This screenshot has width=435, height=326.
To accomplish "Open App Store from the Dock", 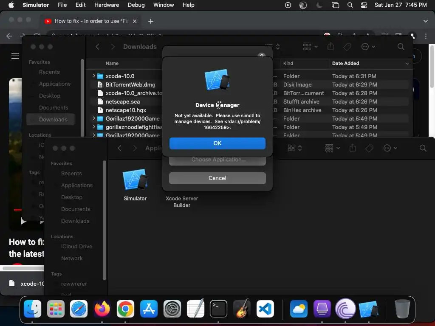I will point(149,309).
